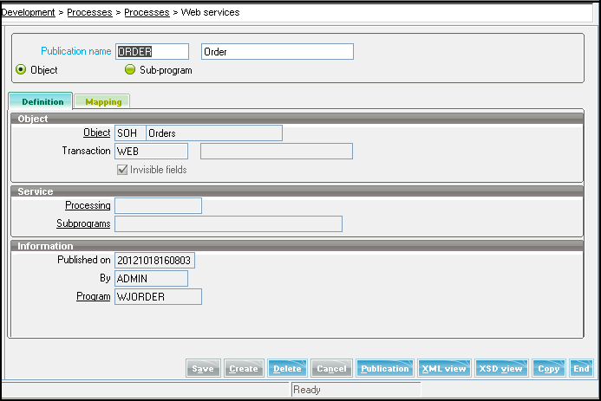Click the Processing input field
The width and height of the screenshot is (601, 401).
(x=158, y=206)
